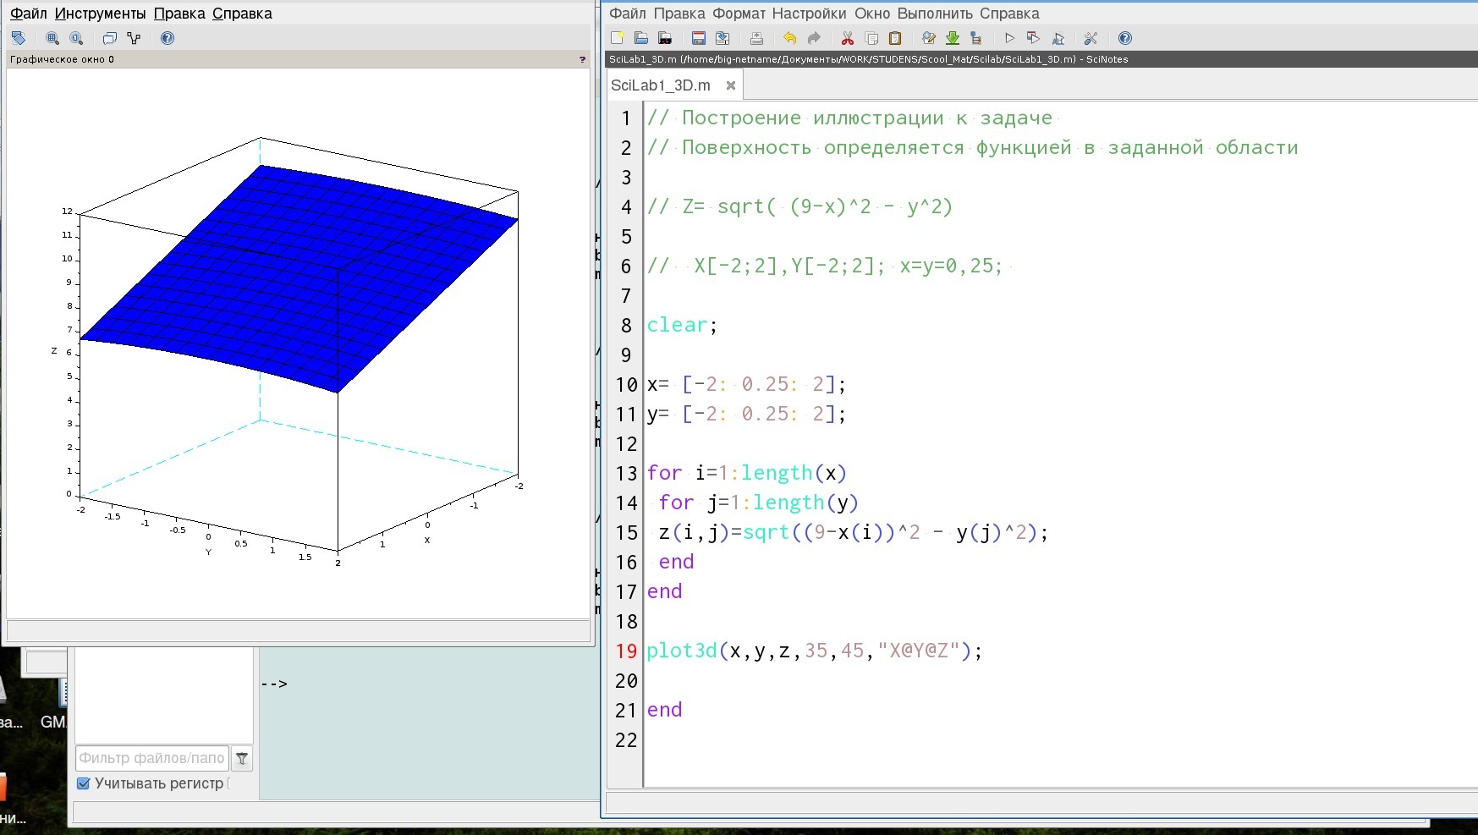Viewport: 1478px width, 835px height.
Task: Click line number 19 in the editor gutter
Action: point(626,651)
